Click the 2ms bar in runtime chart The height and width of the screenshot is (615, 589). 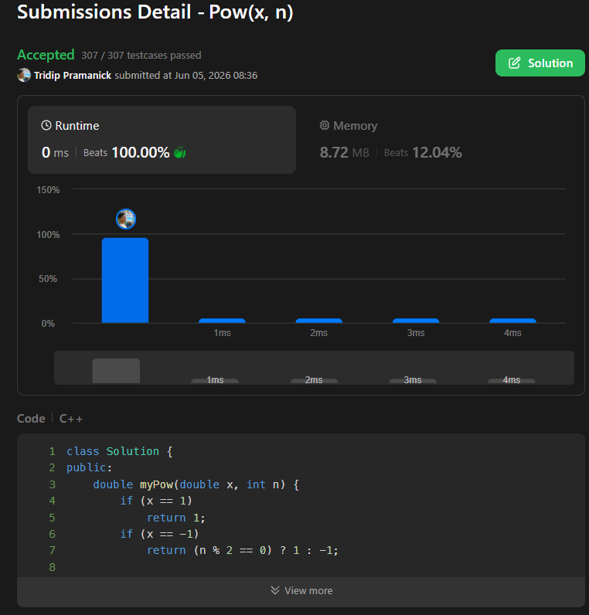pyautogui.click(x=319, y=321)
